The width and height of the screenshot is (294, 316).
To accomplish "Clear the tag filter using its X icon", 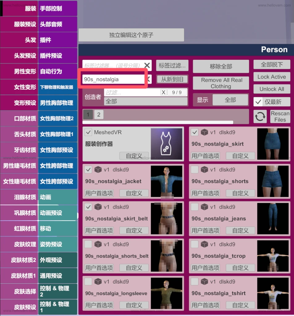I will click(x=147, y=65).
